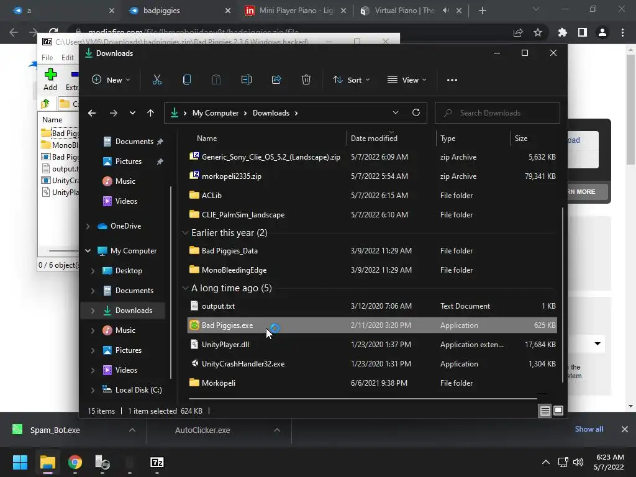Expand address bar history dropdown
The height and width of the screenshot is (477, 636).
coord(396,113)
